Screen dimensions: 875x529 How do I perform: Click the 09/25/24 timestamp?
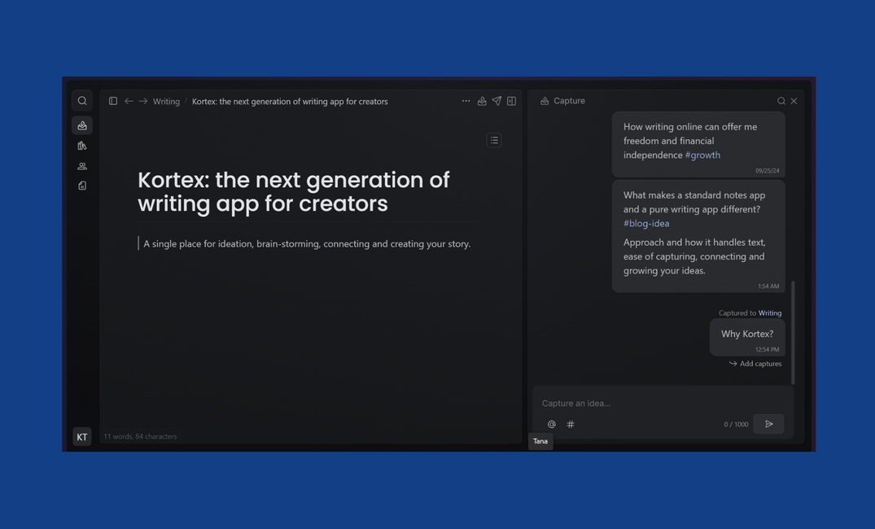(x=768, y=171)
